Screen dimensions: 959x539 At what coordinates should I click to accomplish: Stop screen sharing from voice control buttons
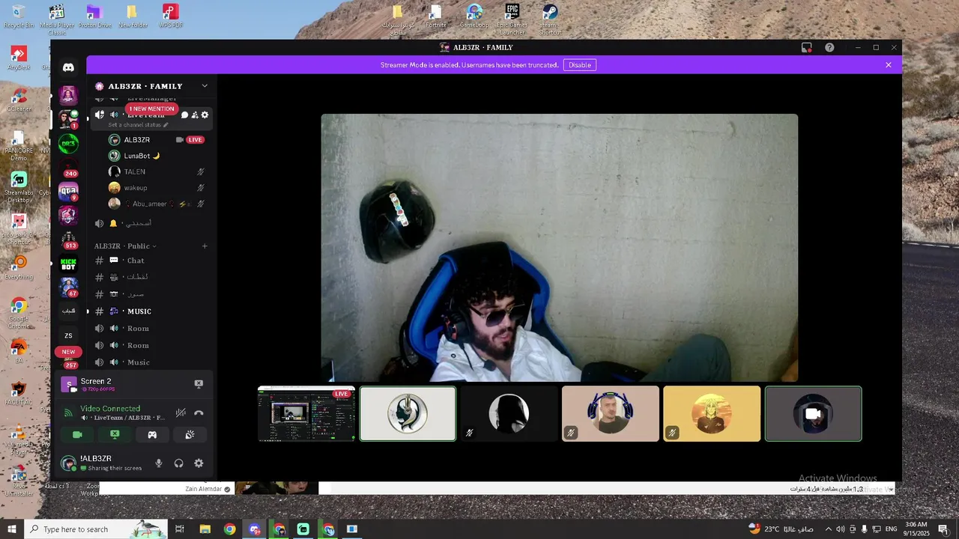pyautogui.click(x=115, y=434)
